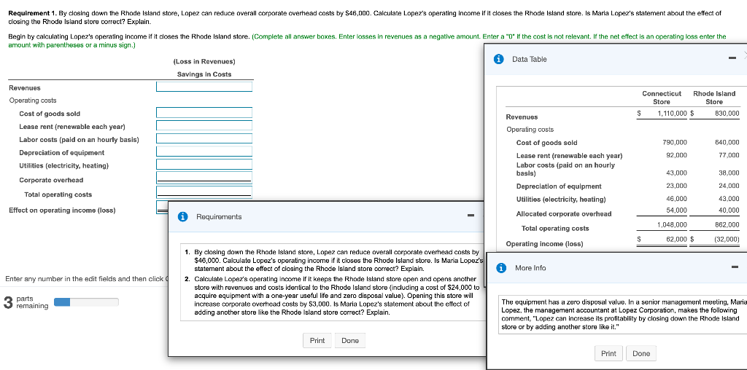747x370 pixels.
Task: Click the Lease rent answer box
Action: click(x=204, y=125)
